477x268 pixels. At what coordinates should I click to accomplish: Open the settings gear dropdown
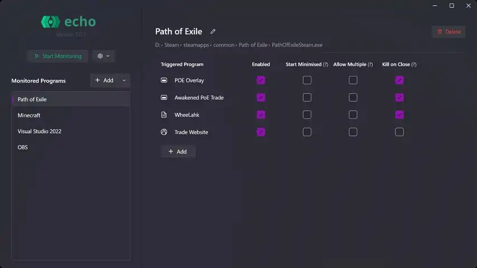(103, 56)
